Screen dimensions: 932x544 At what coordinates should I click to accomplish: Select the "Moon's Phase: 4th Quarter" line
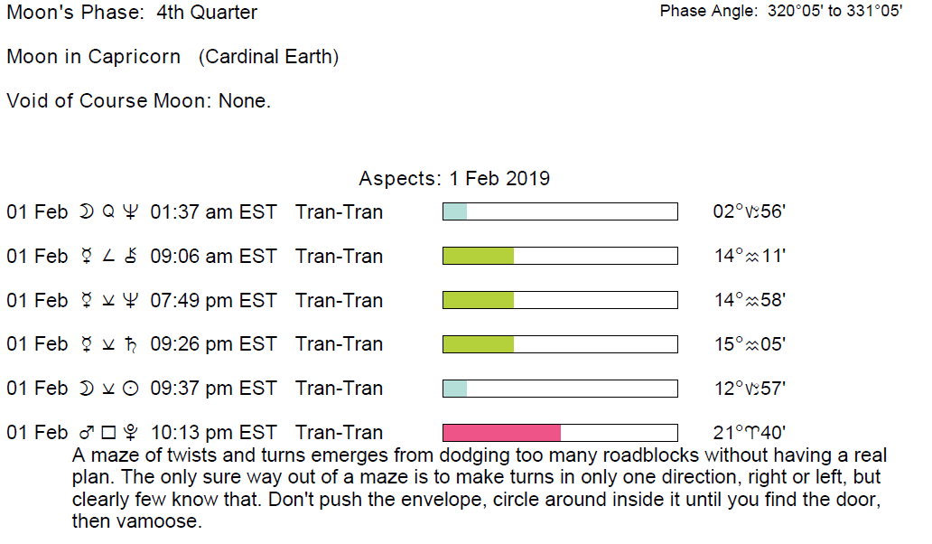132,13
